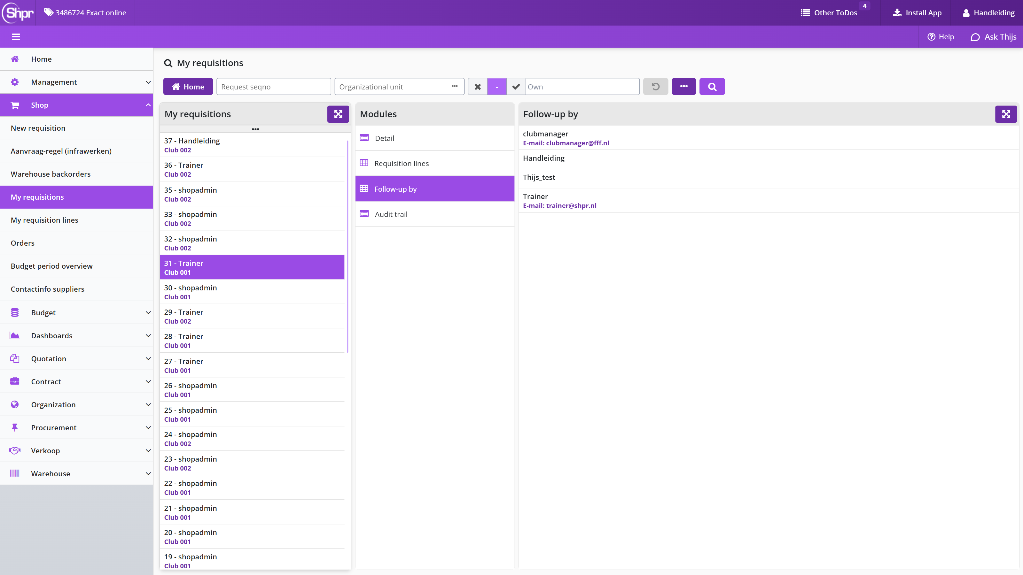Expand My requisitions panel to fullscreen

(338, 114)
